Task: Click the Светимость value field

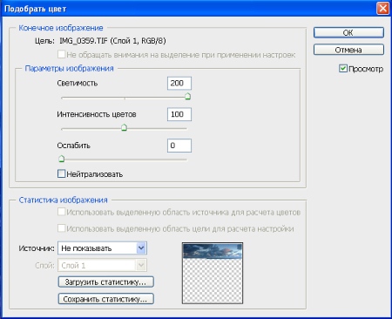Action: pyautogui.click(x=179, y=84)
